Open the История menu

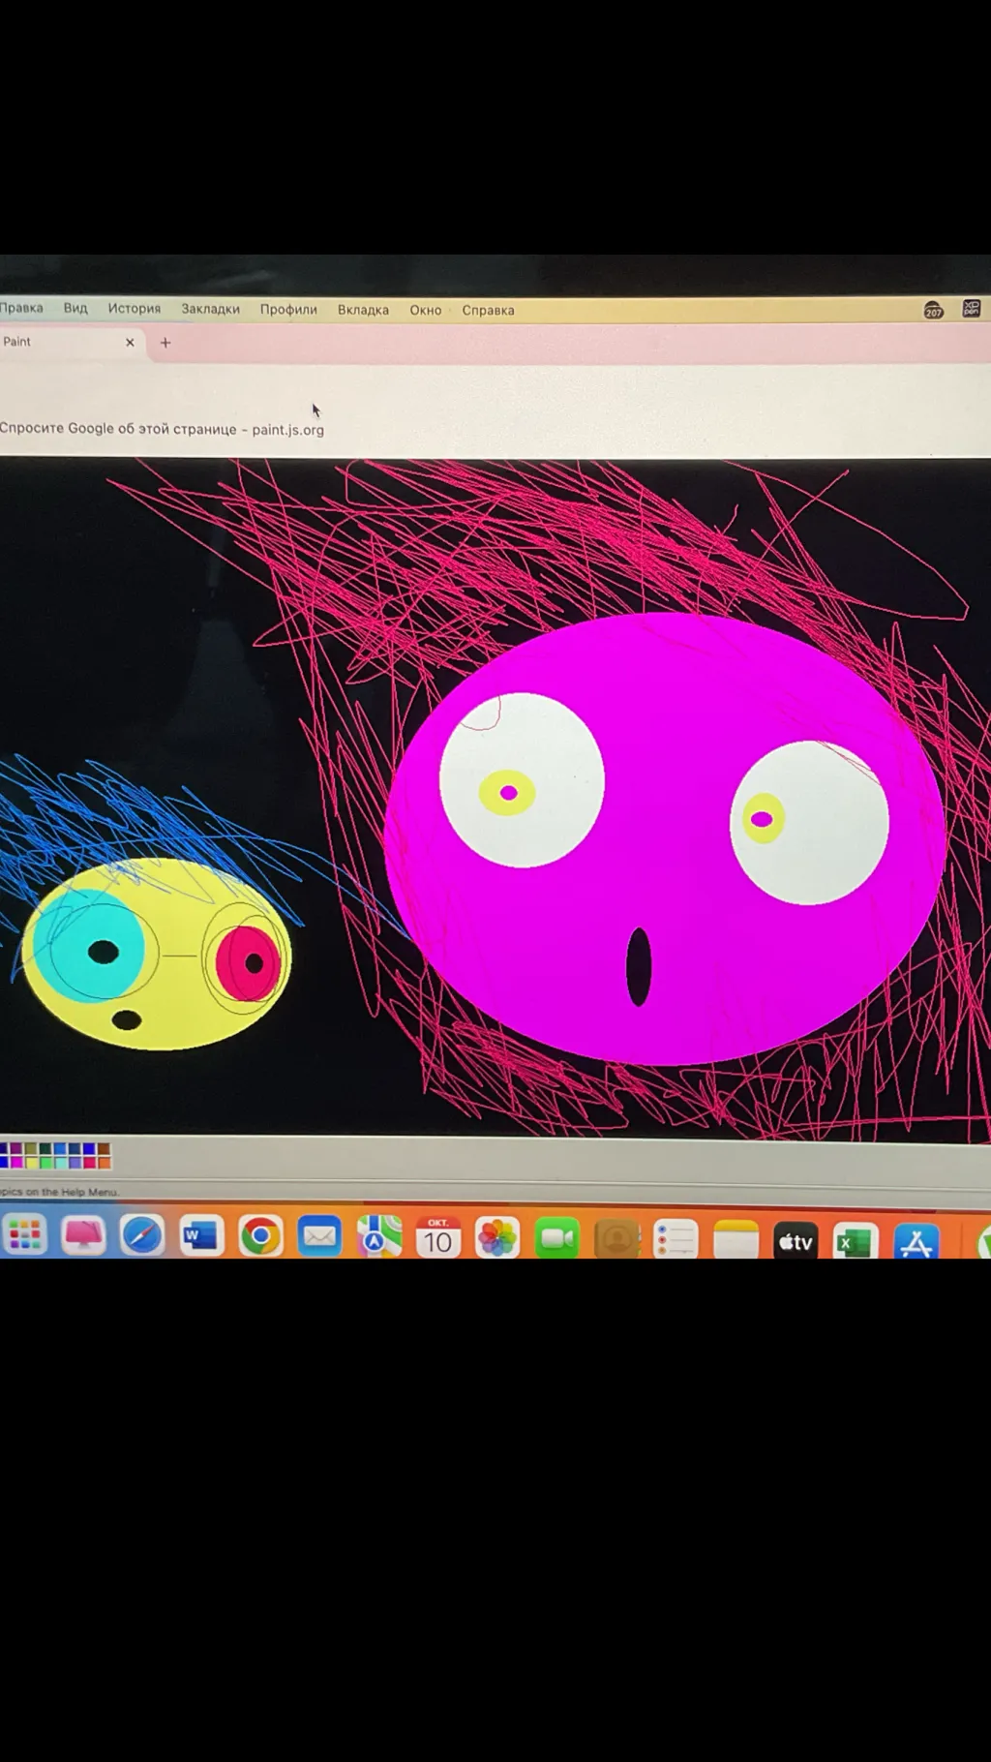tap(135, 309)
